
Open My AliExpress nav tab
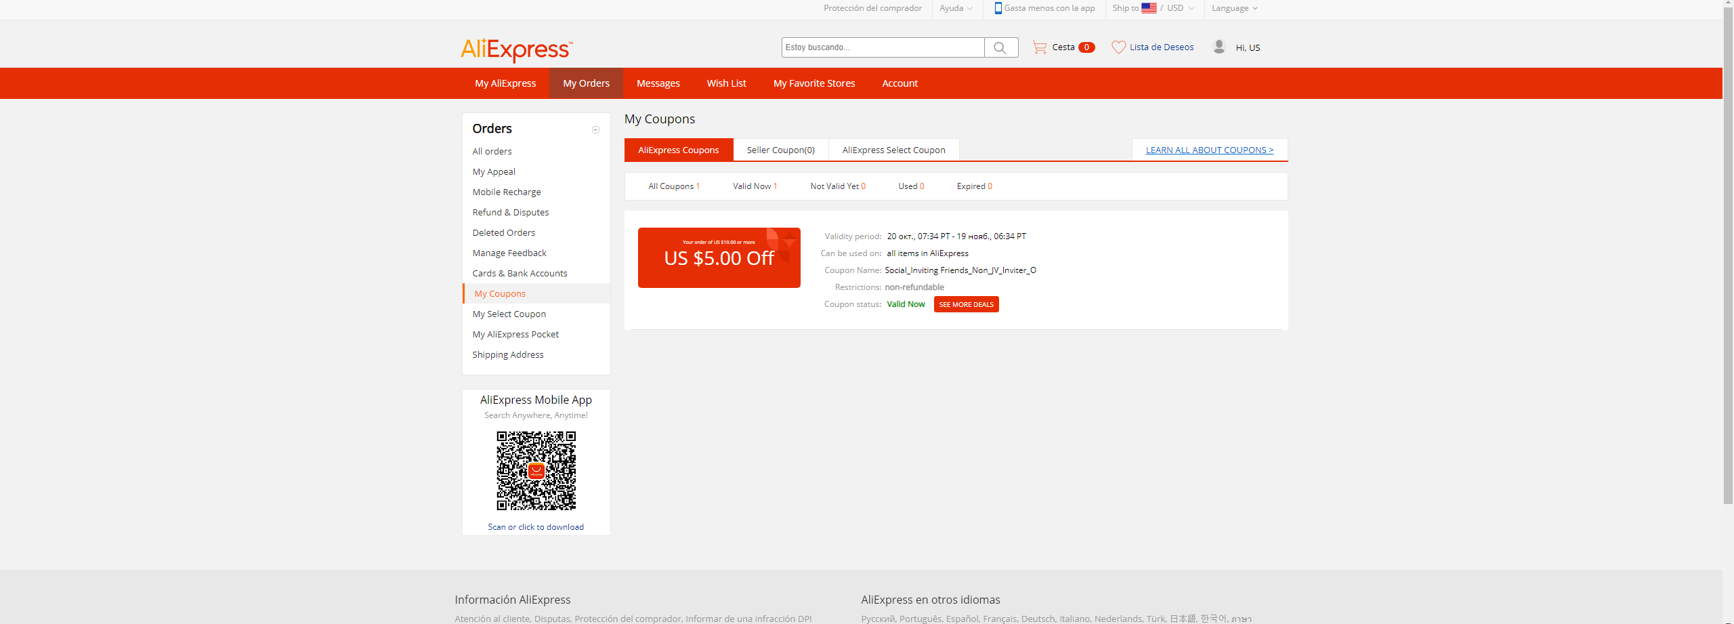pos(505,83)
